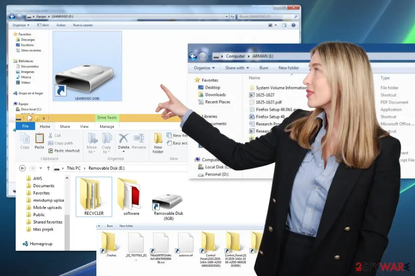Select the 1625-1627.pdf file
415x276 pixels.
266,102
